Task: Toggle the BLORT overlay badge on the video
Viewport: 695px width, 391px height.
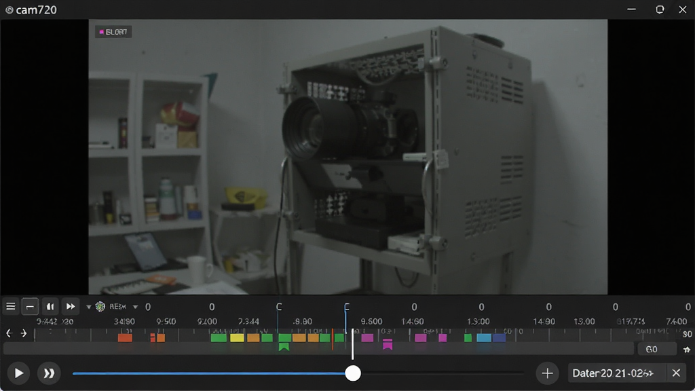Action: pos(113,32)
